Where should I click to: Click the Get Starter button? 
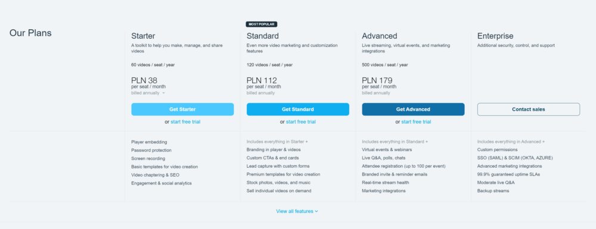click(x=182, y=109)
